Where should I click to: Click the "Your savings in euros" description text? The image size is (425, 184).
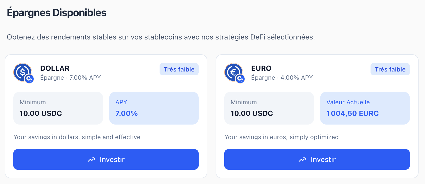coord(281,137)
